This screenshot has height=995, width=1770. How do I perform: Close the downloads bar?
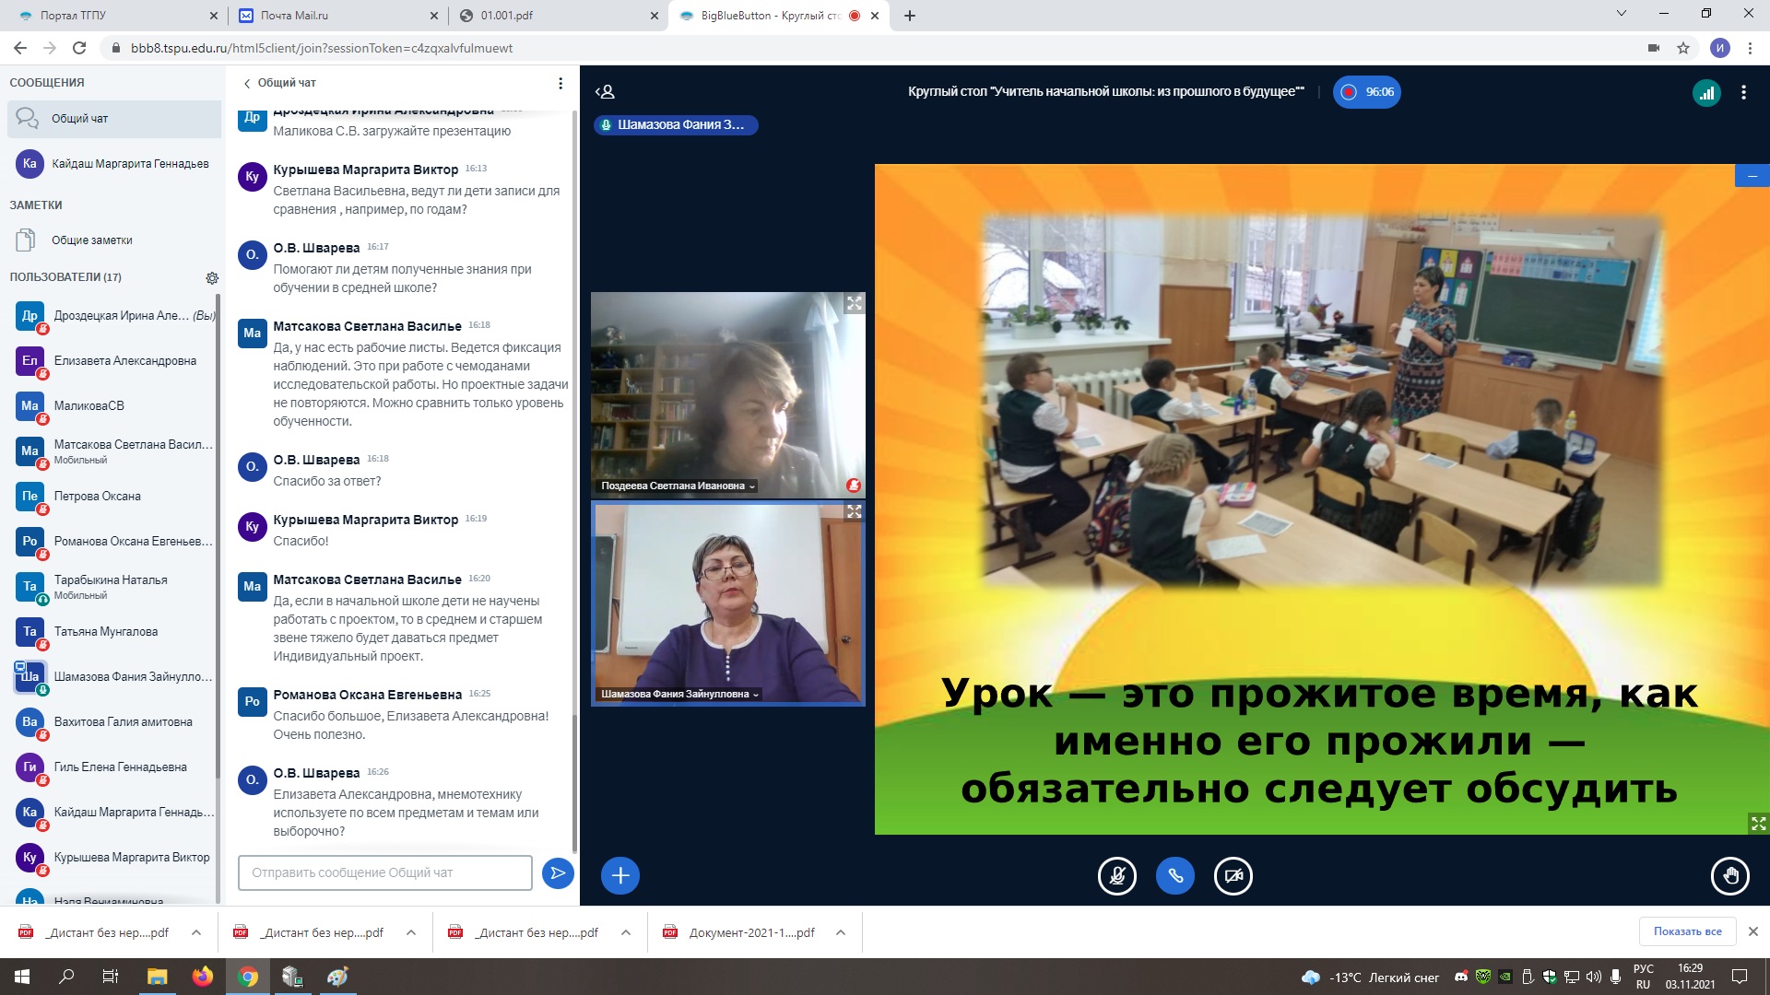[1753, 931]
